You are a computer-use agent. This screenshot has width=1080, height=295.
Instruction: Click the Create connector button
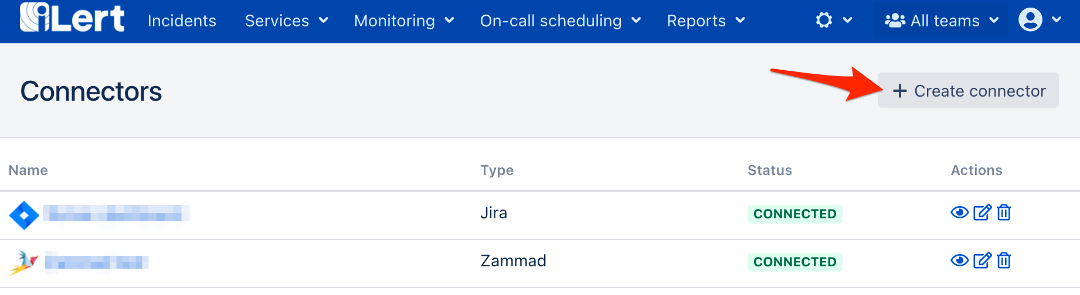[968, 91]
